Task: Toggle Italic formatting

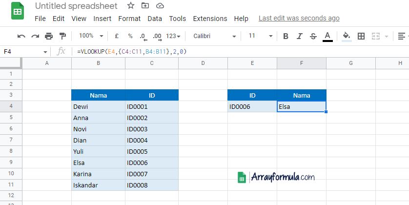Action: click(x=299, y=36)
